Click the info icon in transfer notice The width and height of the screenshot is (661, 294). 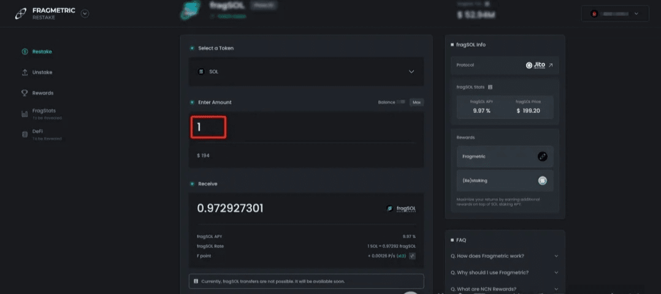[x=196, y=281]
